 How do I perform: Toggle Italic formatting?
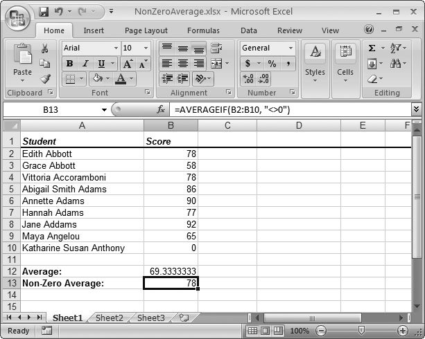(86, 64)
